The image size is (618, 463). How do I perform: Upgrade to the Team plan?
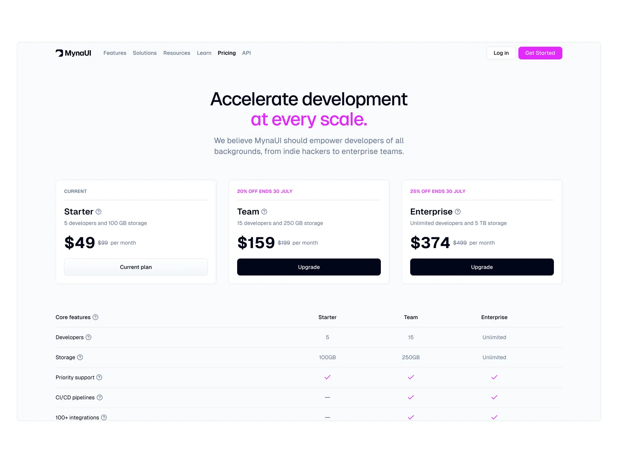[x=309, y=267]
